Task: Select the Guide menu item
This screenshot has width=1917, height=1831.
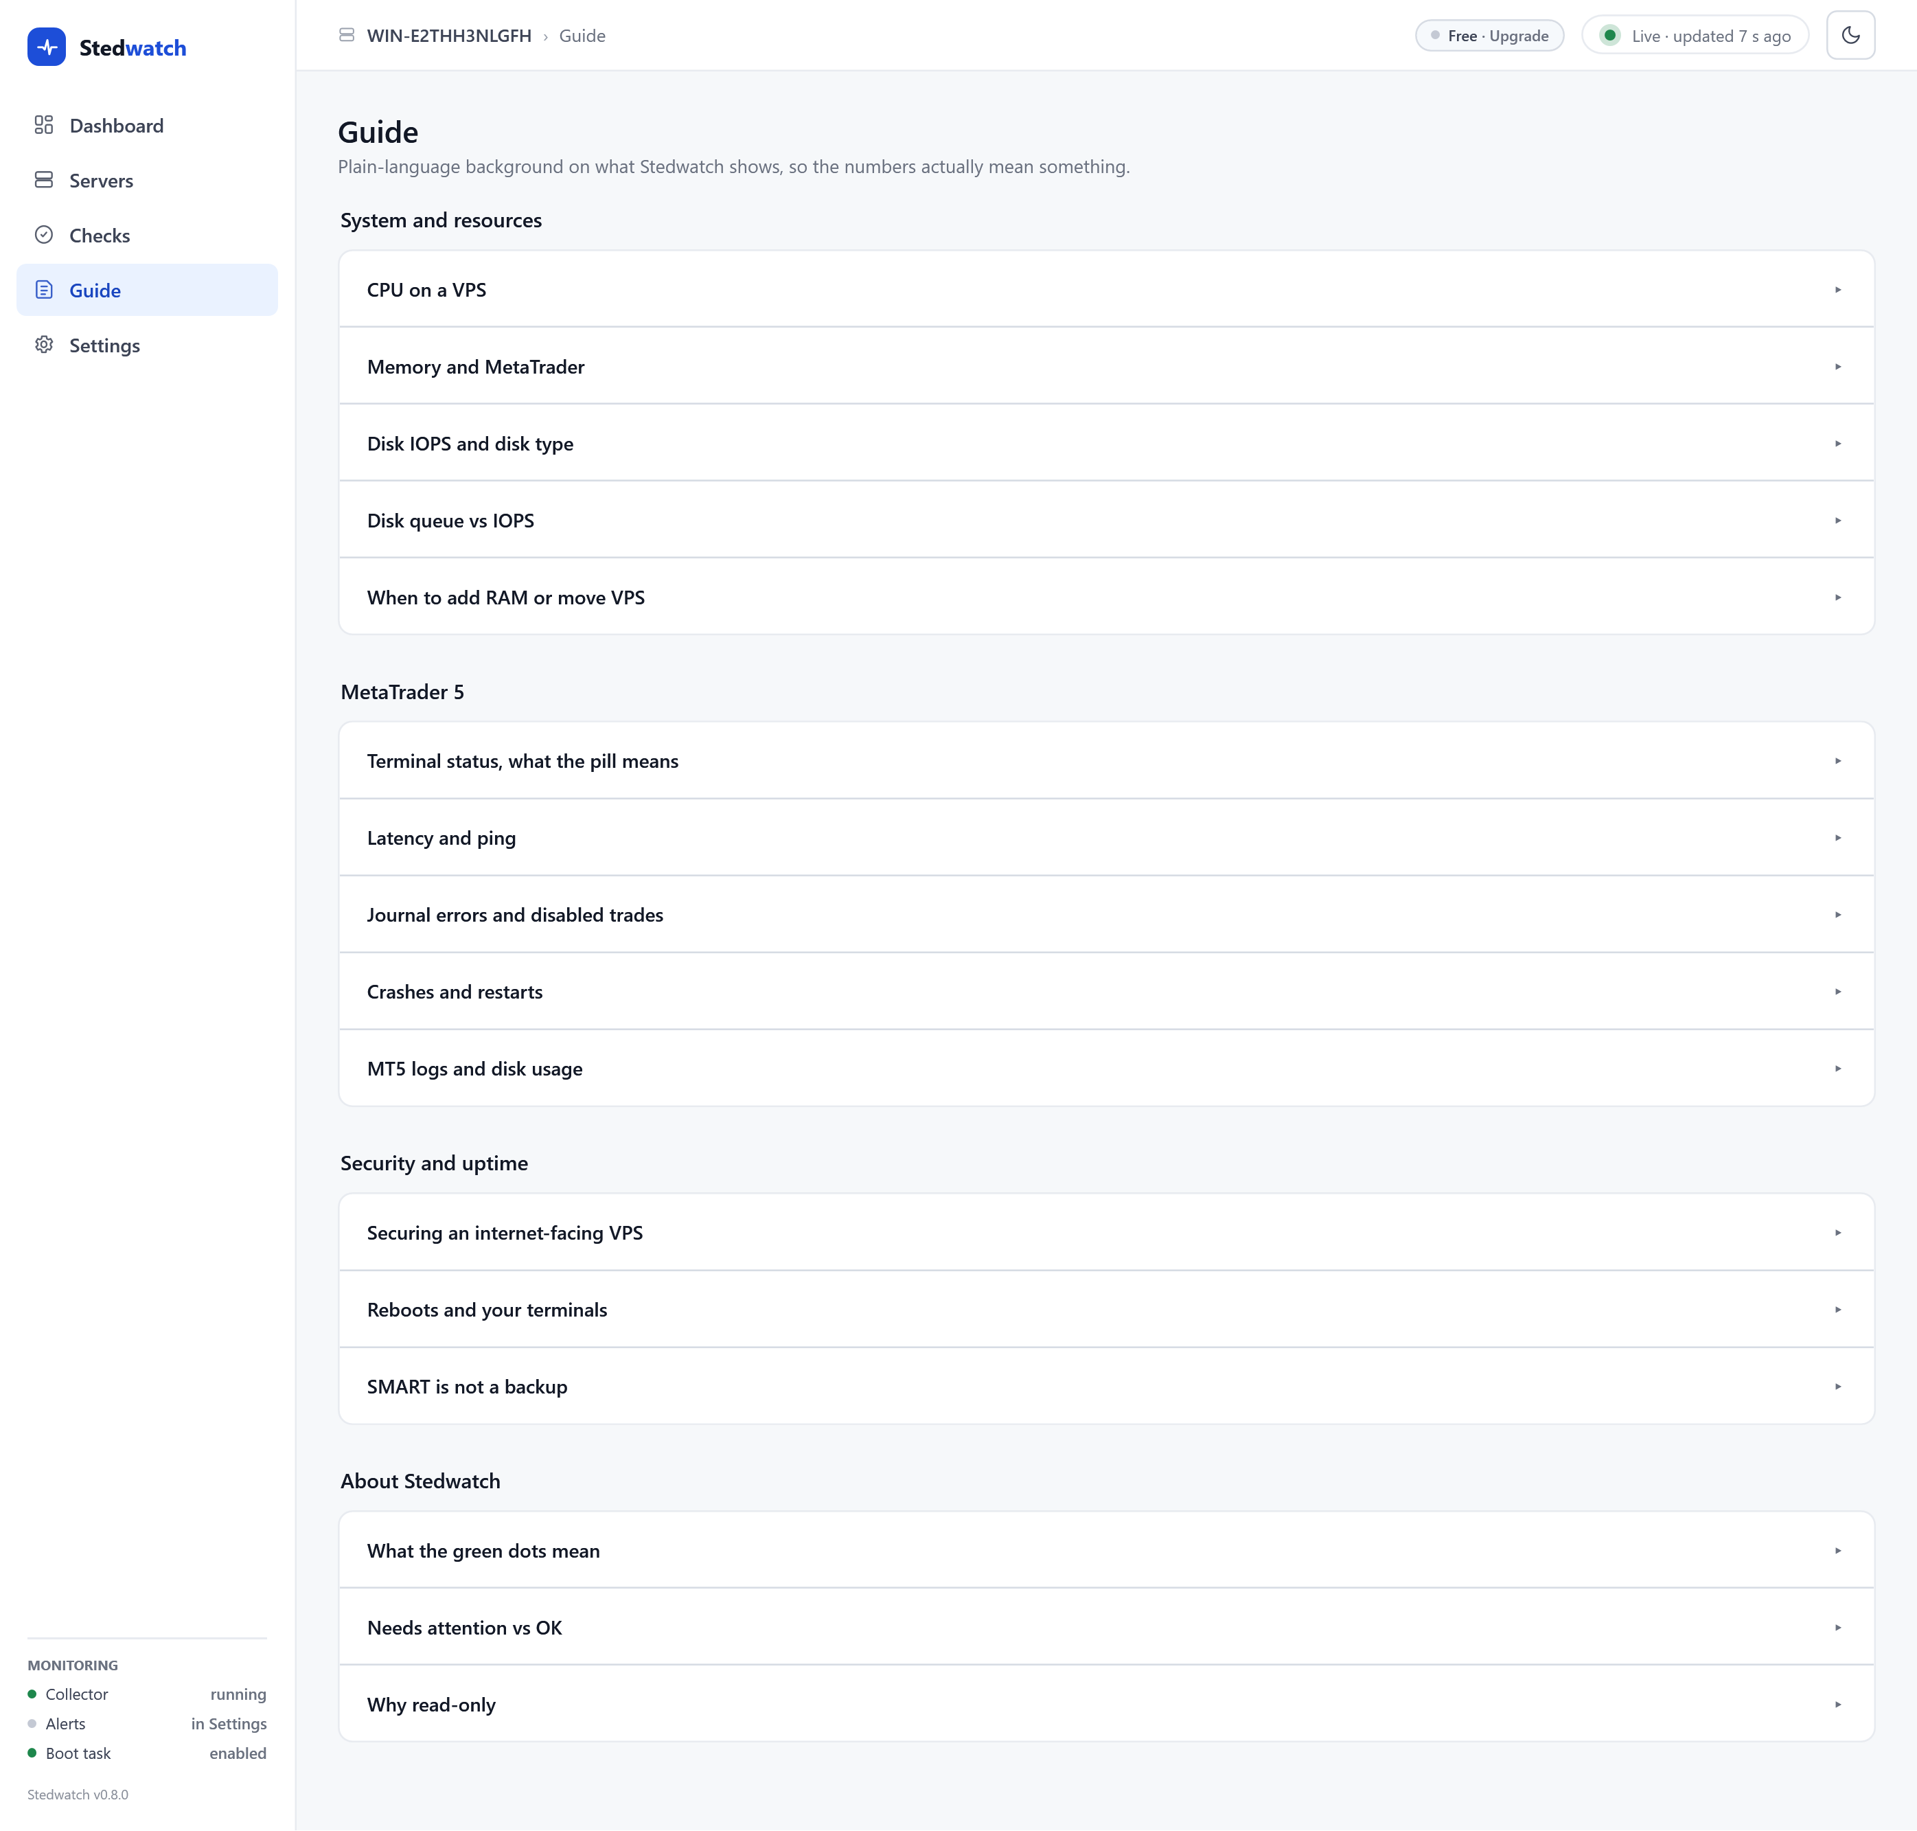Action: [148, 290]
